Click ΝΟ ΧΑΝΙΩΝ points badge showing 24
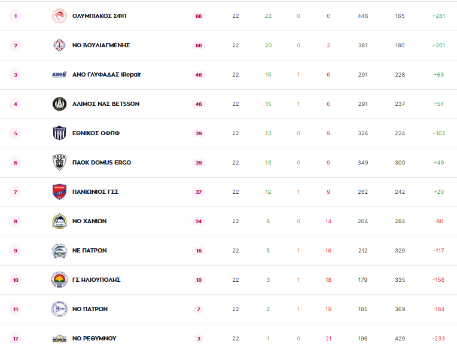 (199, 221)
